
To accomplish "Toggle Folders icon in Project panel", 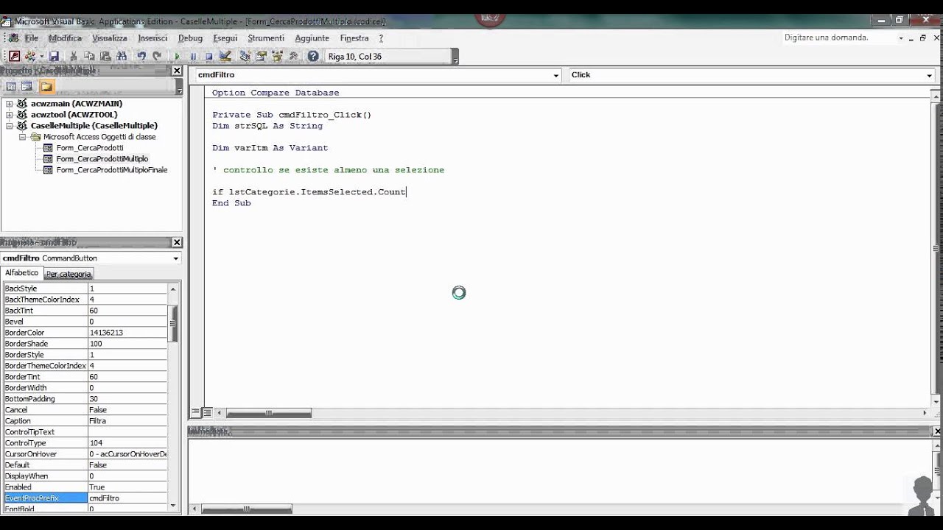I will (x=46, y=87).
